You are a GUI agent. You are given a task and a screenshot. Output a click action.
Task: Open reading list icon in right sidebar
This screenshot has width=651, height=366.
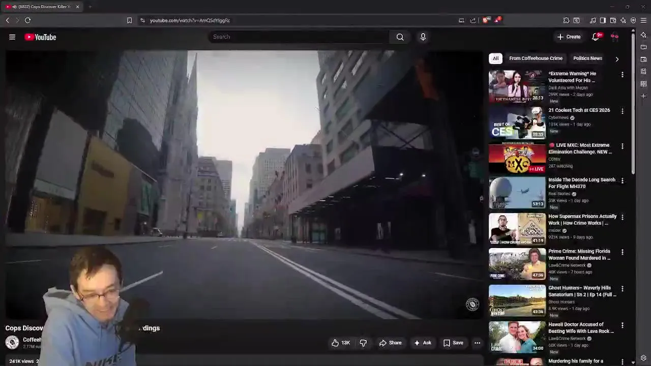coord(643,84)
